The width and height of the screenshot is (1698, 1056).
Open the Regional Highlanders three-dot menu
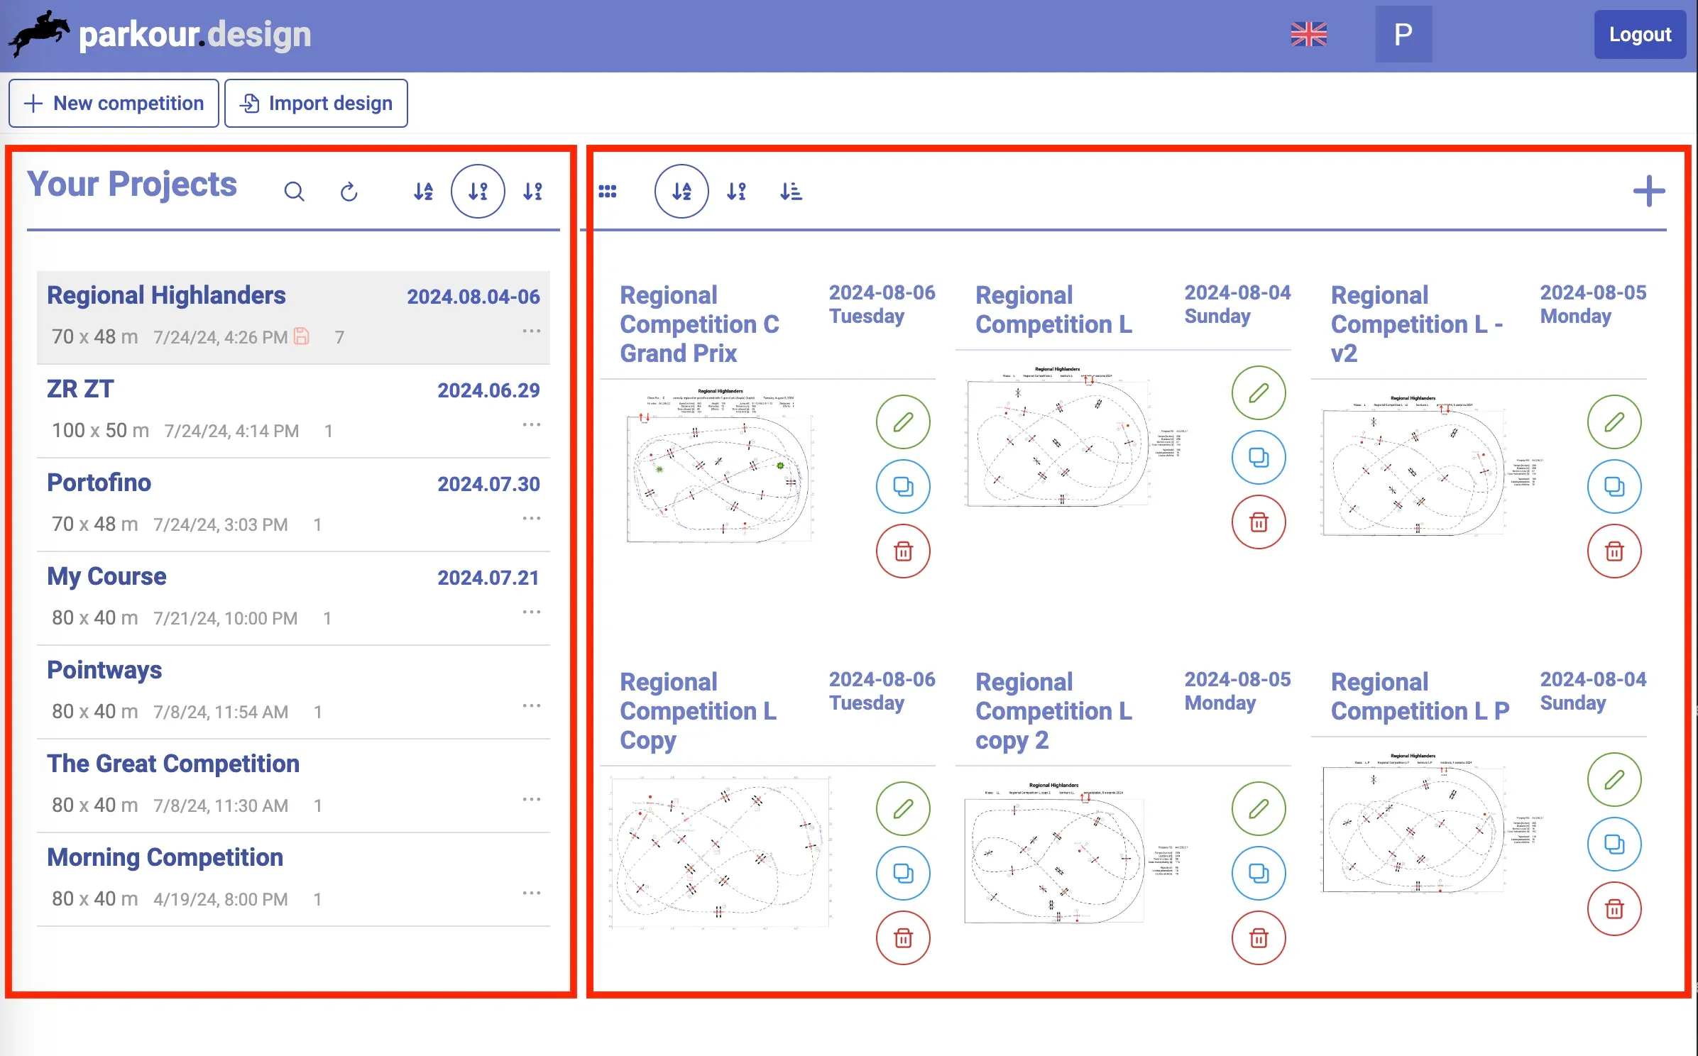[x=531, y=331]
